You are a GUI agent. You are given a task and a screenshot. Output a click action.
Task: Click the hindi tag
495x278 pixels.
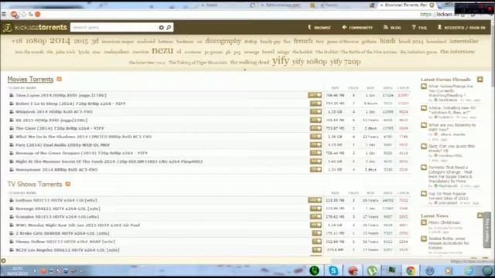tap(387, 41)
